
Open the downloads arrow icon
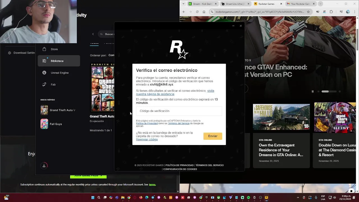pyautogui.click(x=44, y=166)
